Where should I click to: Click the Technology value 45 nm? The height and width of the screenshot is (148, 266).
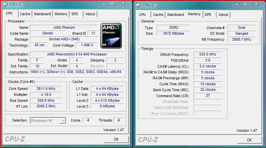point(40,45)
